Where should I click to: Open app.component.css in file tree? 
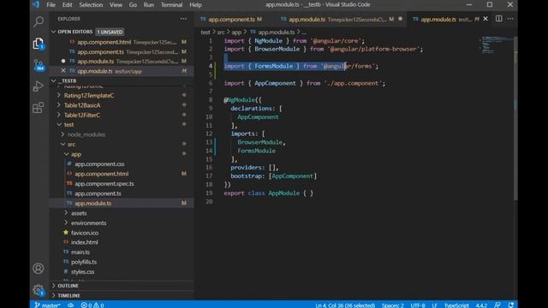click(99, 163)
